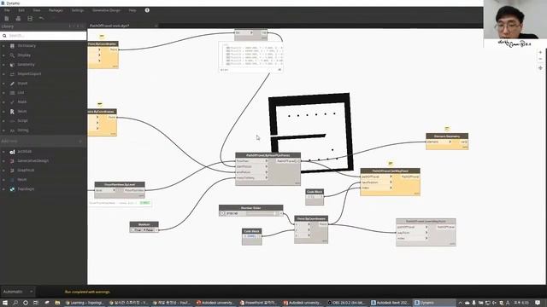This screenshot has height=307, width=547.
Task: Click the GraphicalL add-on icon
Action: [x=12, y=171]
